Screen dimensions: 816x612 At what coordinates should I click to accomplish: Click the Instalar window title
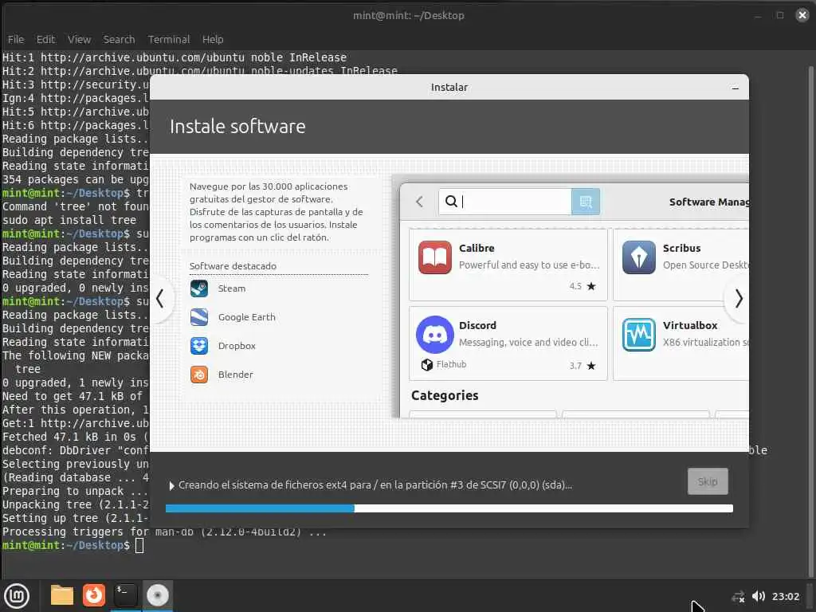coord(449,88)
